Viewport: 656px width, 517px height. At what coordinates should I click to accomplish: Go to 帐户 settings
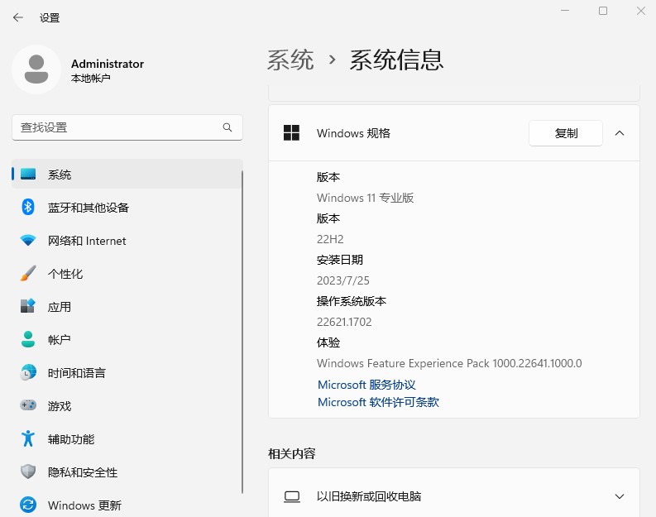60,340
